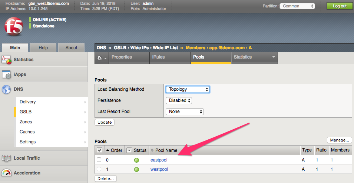
Task: Click the Local Traffic servers icon
Action: pos(6,158)
